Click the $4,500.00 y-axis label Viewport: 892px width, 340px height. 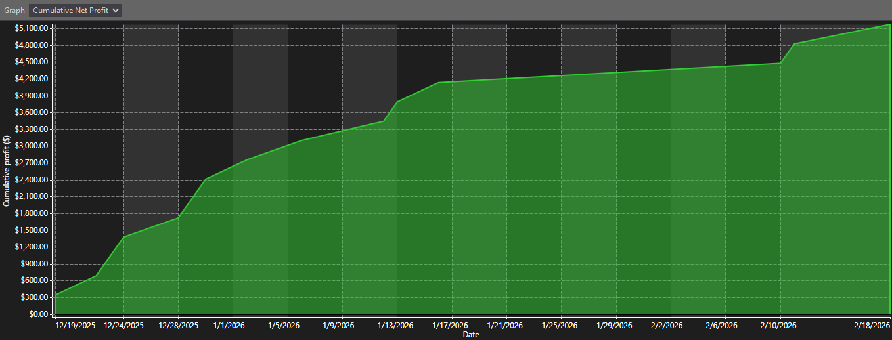coord(32,62)
